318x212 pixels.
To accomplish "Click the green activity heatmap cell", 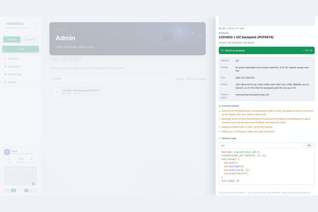I will (x=33, y=184).
